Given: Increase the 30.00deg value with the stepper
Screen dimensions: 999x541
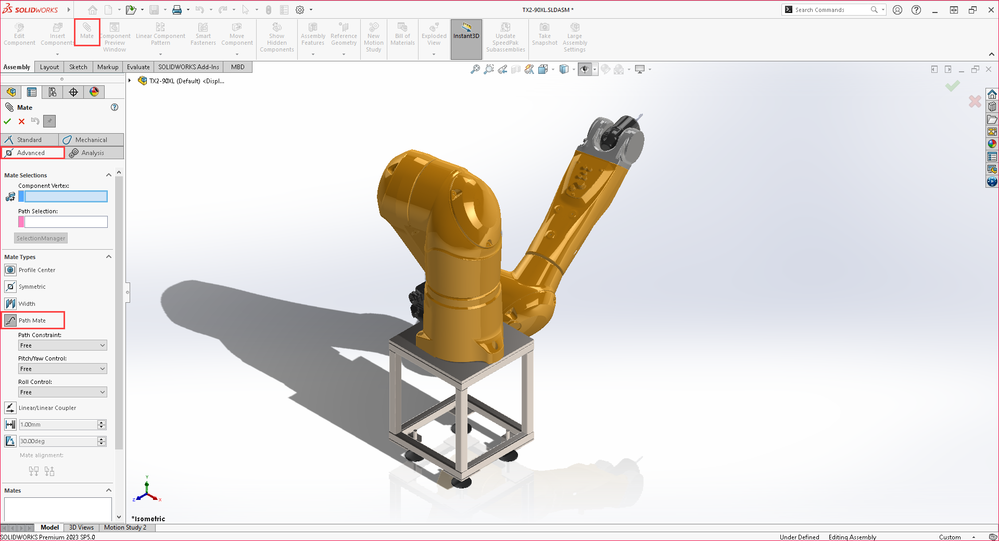Looking at the screenshot, I should point(102,439).
